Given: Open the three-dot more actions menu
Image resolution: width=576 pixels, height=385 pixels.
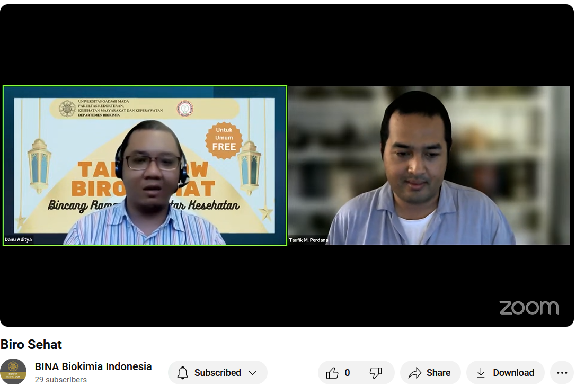Looking at the screenshot, I should click(562, 373).
